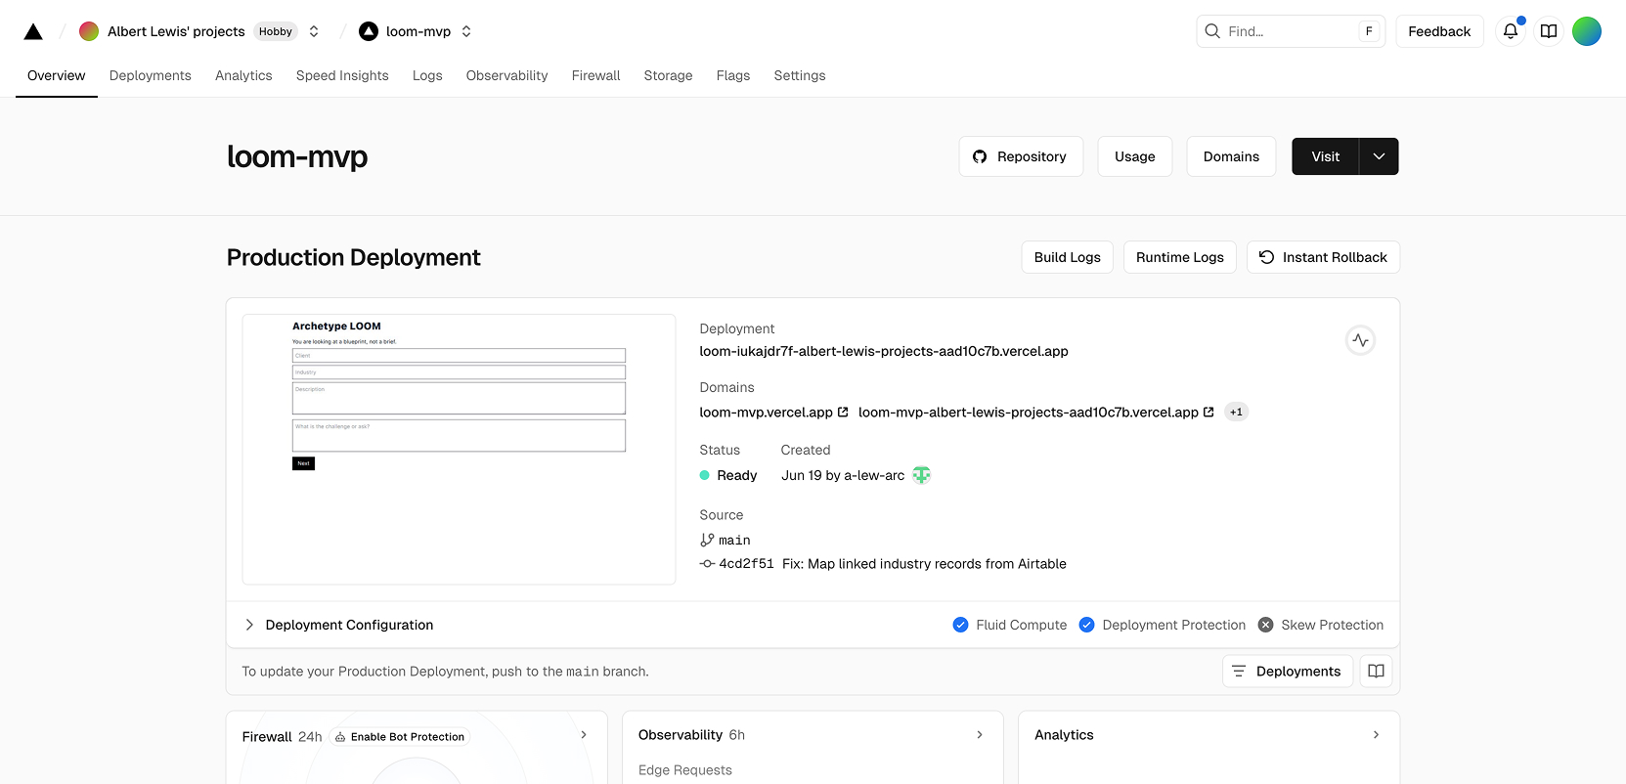Click the Hobby plan badge
Screen dimensions: 1626x784
(x=276, y=31)
